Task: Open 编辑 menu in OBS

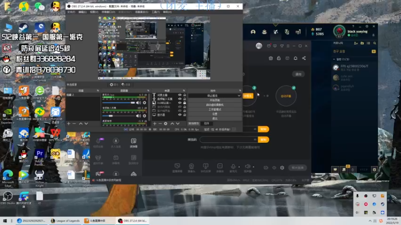Action: 82,12
